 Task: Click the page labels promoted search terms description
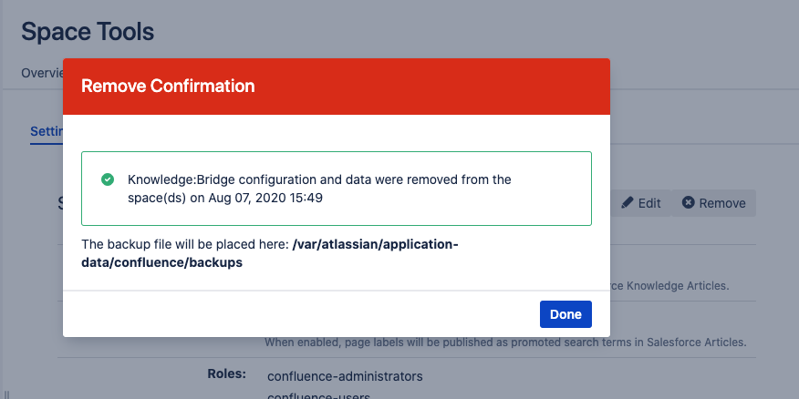[x=505, y=343]
